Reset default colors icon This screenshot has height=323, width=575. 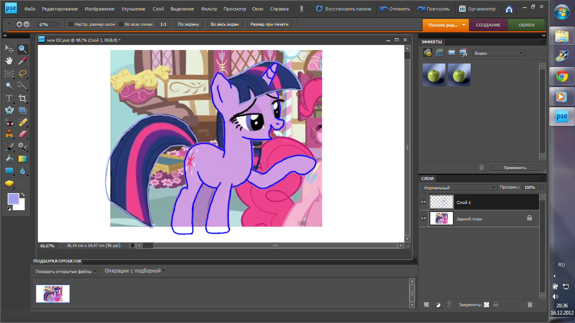(9, 209)
